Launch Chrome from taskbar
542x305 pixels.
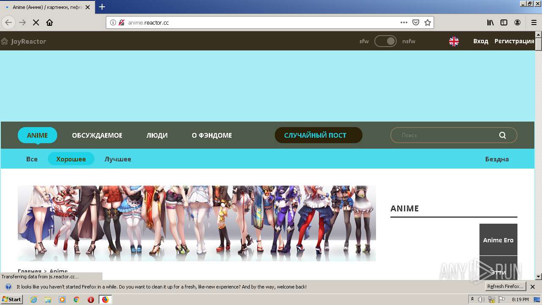click(x=77, y=299)
